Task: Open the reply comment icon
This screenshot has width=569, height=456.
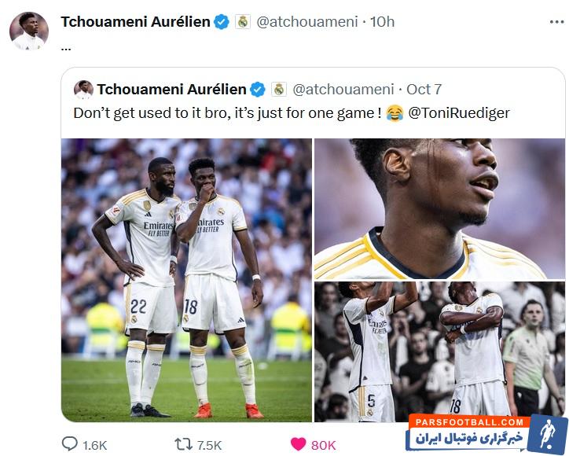Action: (x=70, y=443)
